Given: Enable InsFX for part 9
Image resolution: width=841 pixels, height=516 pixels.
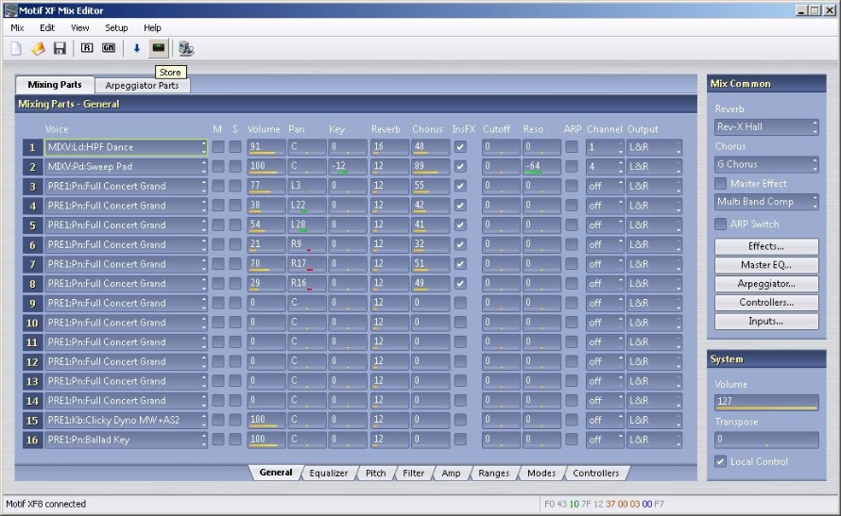Looking at the screenshot, I should (x=460, y=303).
